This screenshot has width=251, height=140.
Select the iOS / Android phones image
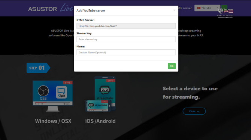coord(100,94)
